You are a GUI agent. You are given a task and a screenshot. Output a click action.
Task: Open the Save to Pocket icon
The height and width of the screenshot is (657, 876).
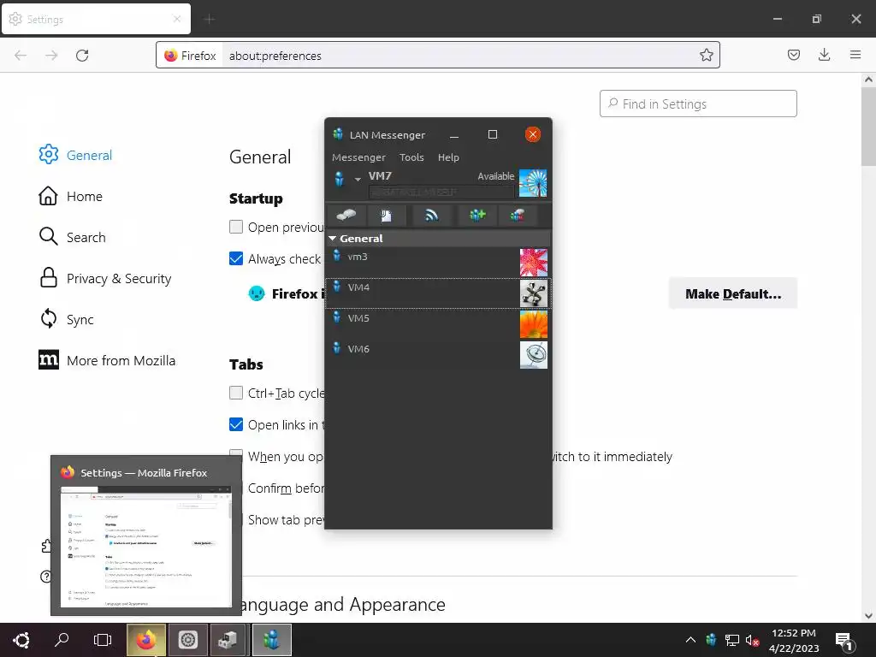[x=793, y=55]
